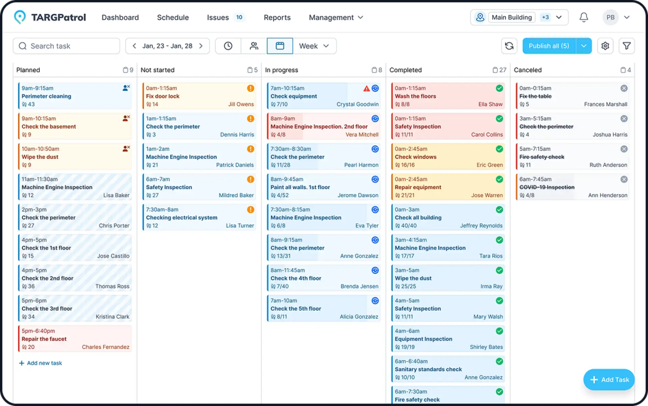The height and width of the screenshot is (406, 648).
Task: Click the Search task input field
Action: pyautogui.click(x=66, y=46)
